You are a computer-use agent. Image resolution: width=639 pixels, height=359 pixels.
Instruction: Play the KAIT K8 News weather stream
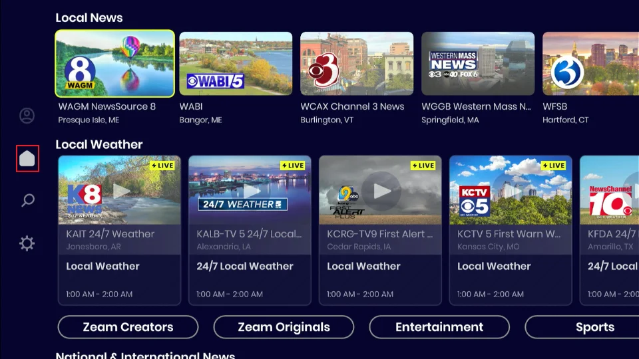119,190
